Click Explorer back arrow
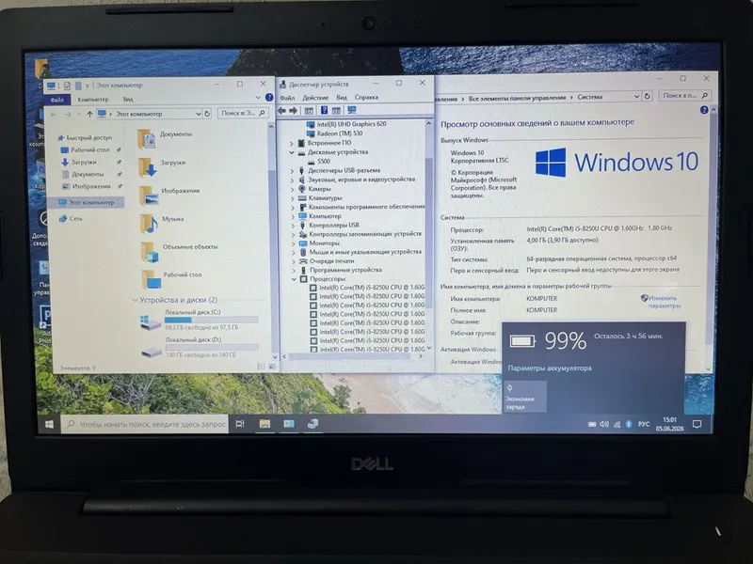This screenshot has height=564, width=753. (54, 115)
